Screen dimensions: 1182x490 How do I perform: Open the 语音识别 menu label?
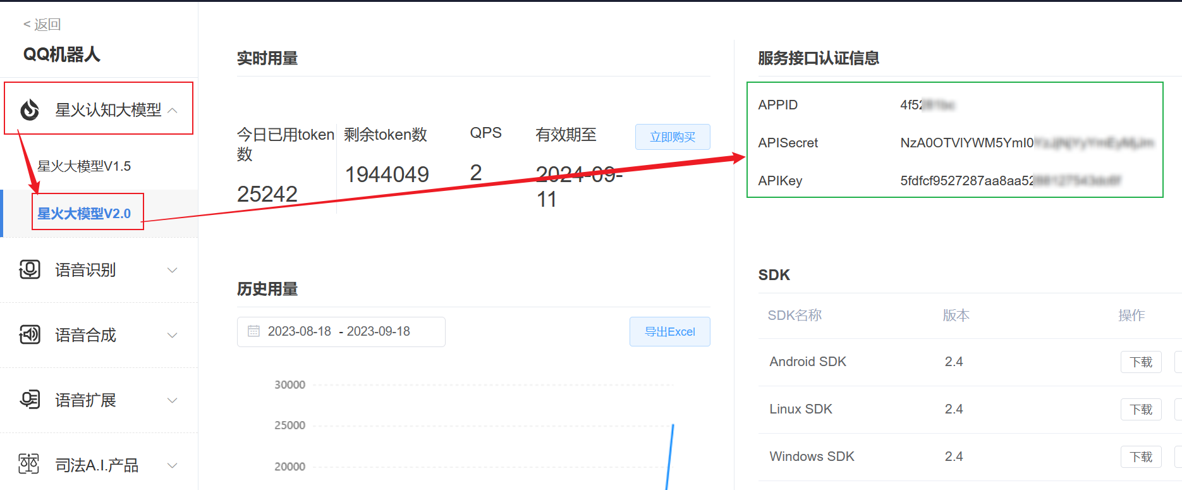coord(85,270)
